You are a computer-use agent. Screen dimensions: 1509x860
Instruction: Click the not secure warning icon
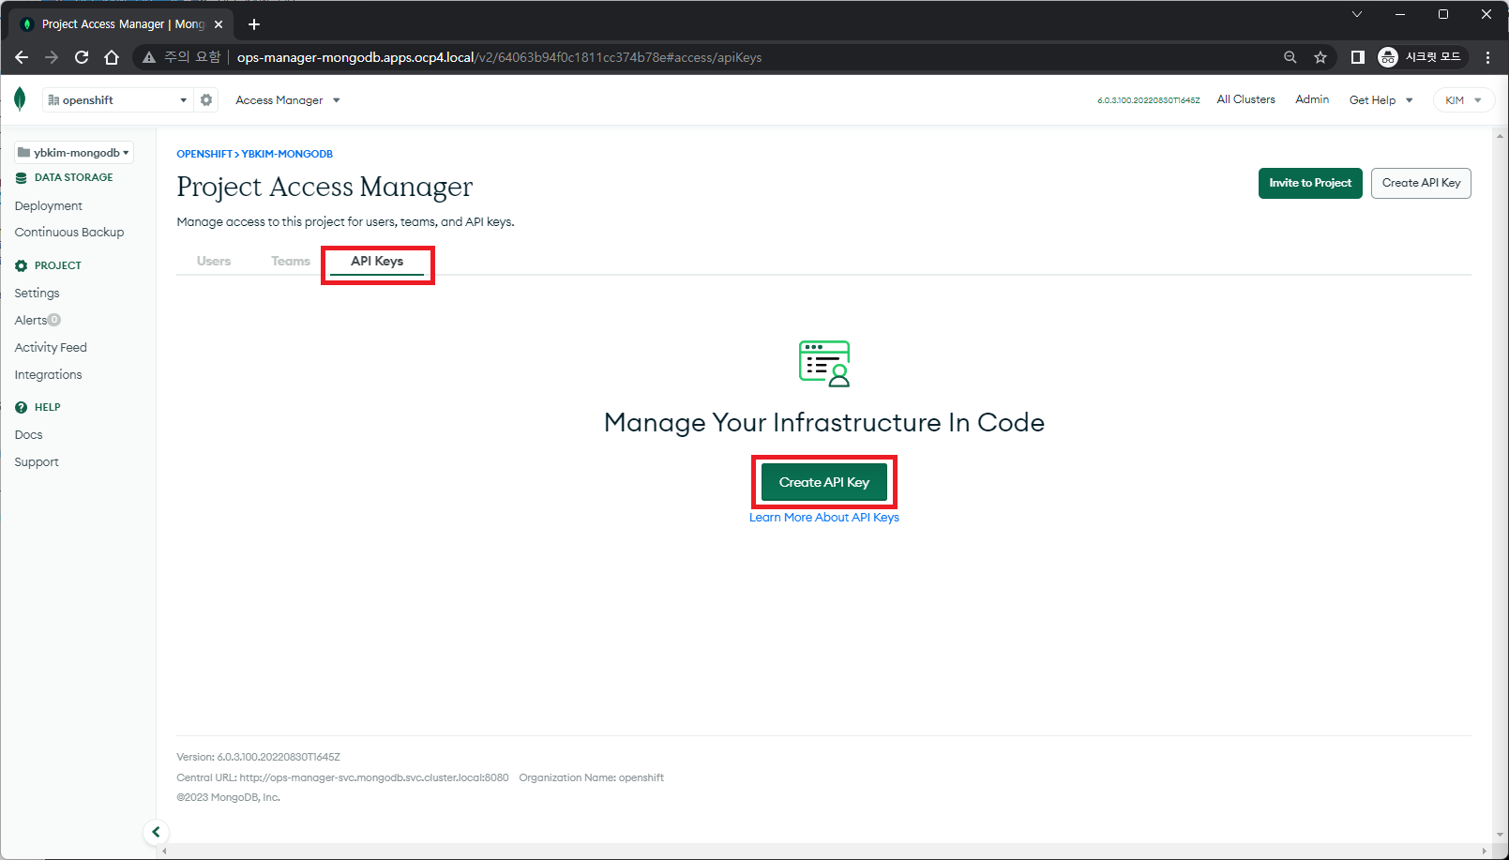[x=149, y=57]
